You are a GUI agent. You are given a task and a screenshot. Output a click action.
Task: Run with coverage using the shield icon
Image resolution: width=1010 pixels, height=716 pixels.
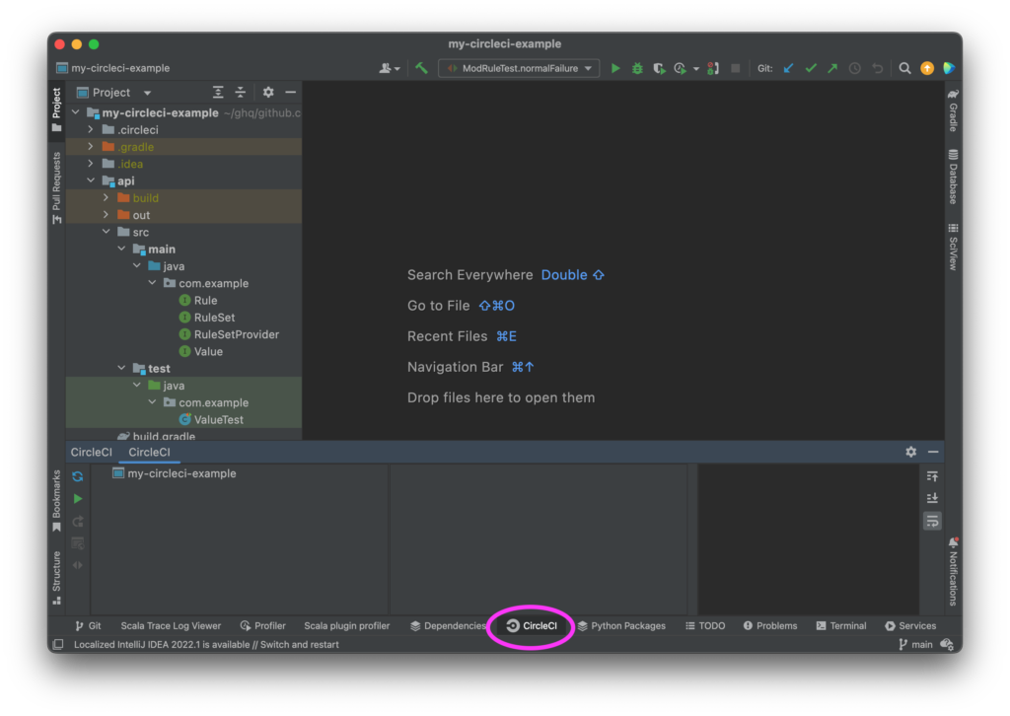(658, 68)
